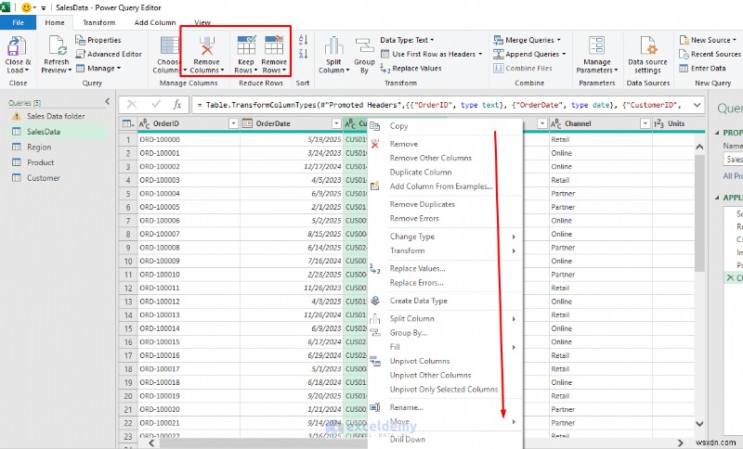Click the fx formula button
This screenshot has height=449, width=743.
click(177, 105)
